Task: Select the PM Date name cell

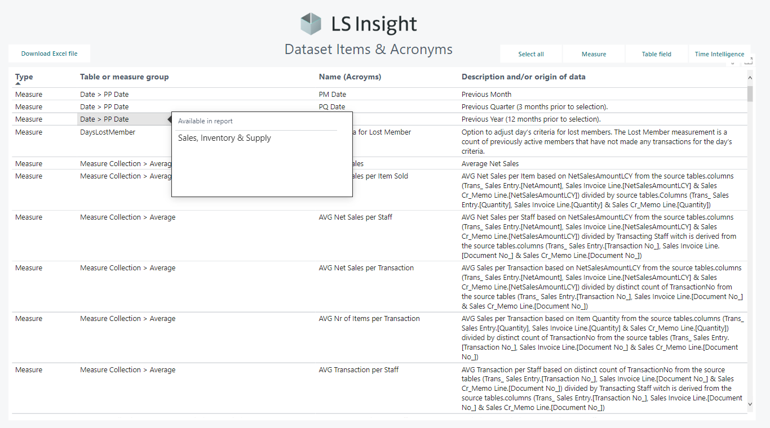Action: 333,94
